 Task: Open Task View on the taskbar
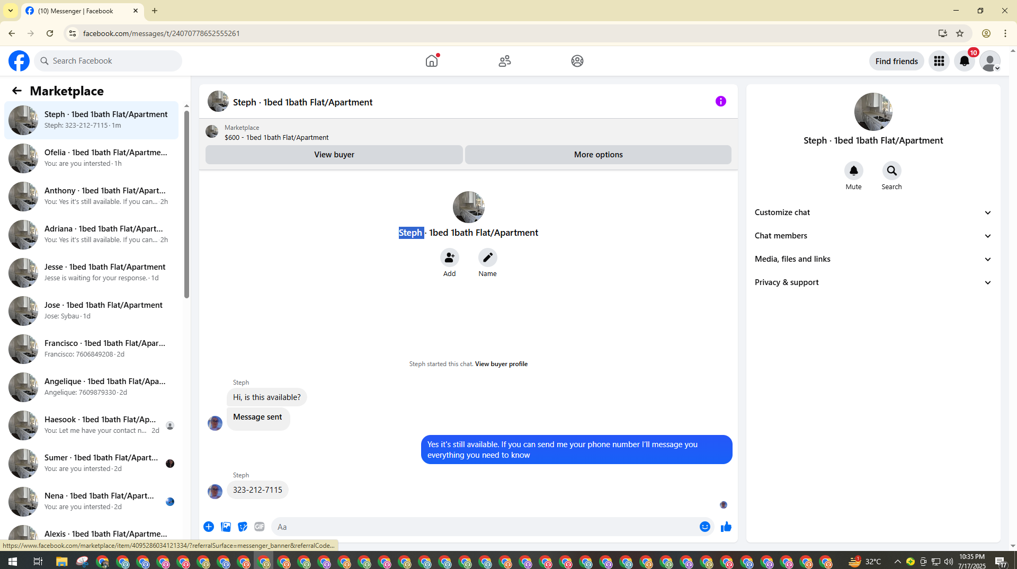pos(38,562)
